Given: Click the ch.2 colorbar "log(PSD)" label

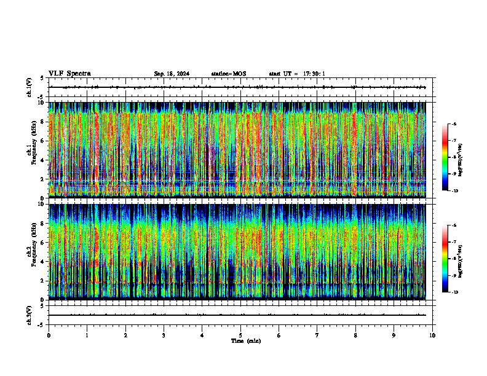Looking at the screenshot, I should coord(461,261).
